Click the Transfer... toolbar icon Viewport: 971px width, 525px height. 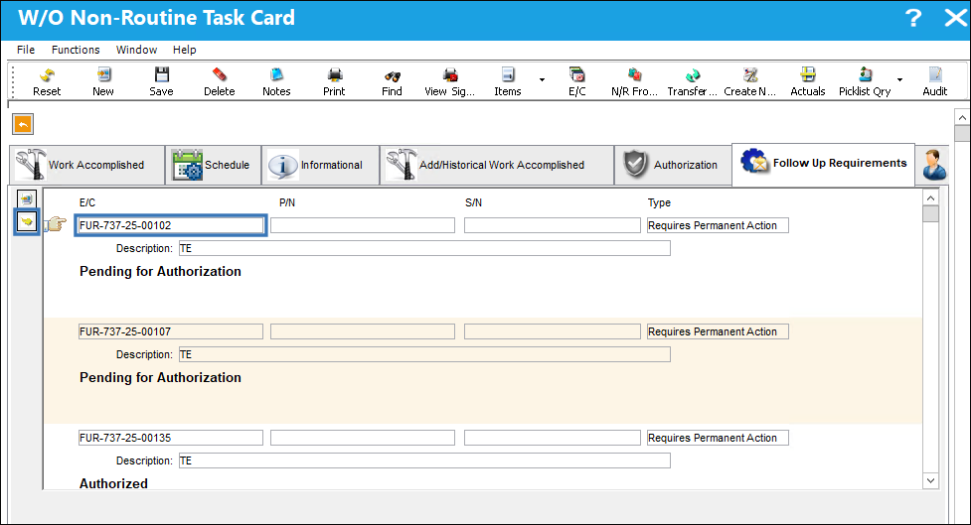692,82
